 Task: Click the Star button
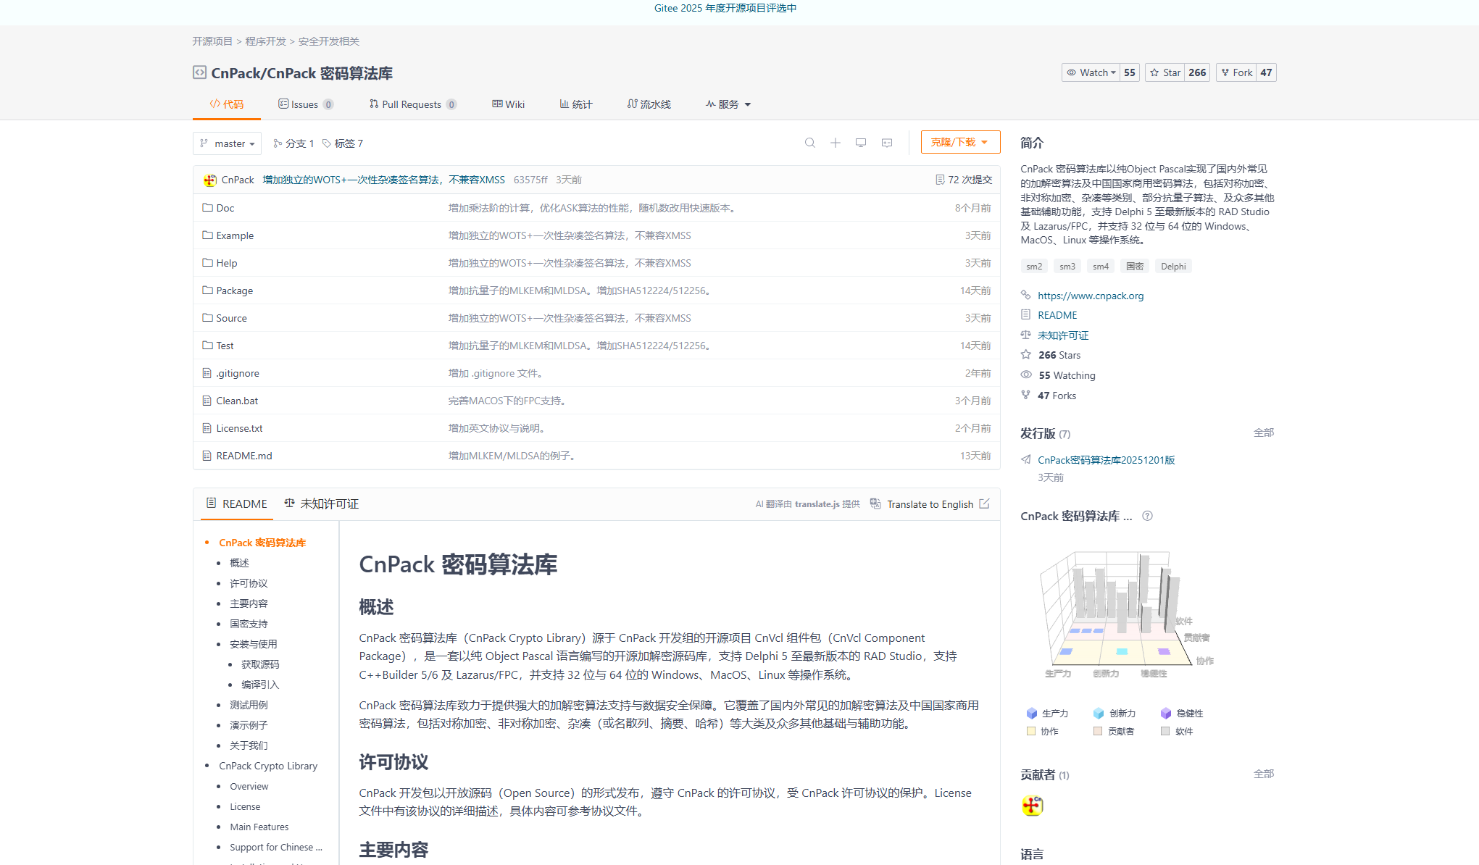tap(1165, 72)
